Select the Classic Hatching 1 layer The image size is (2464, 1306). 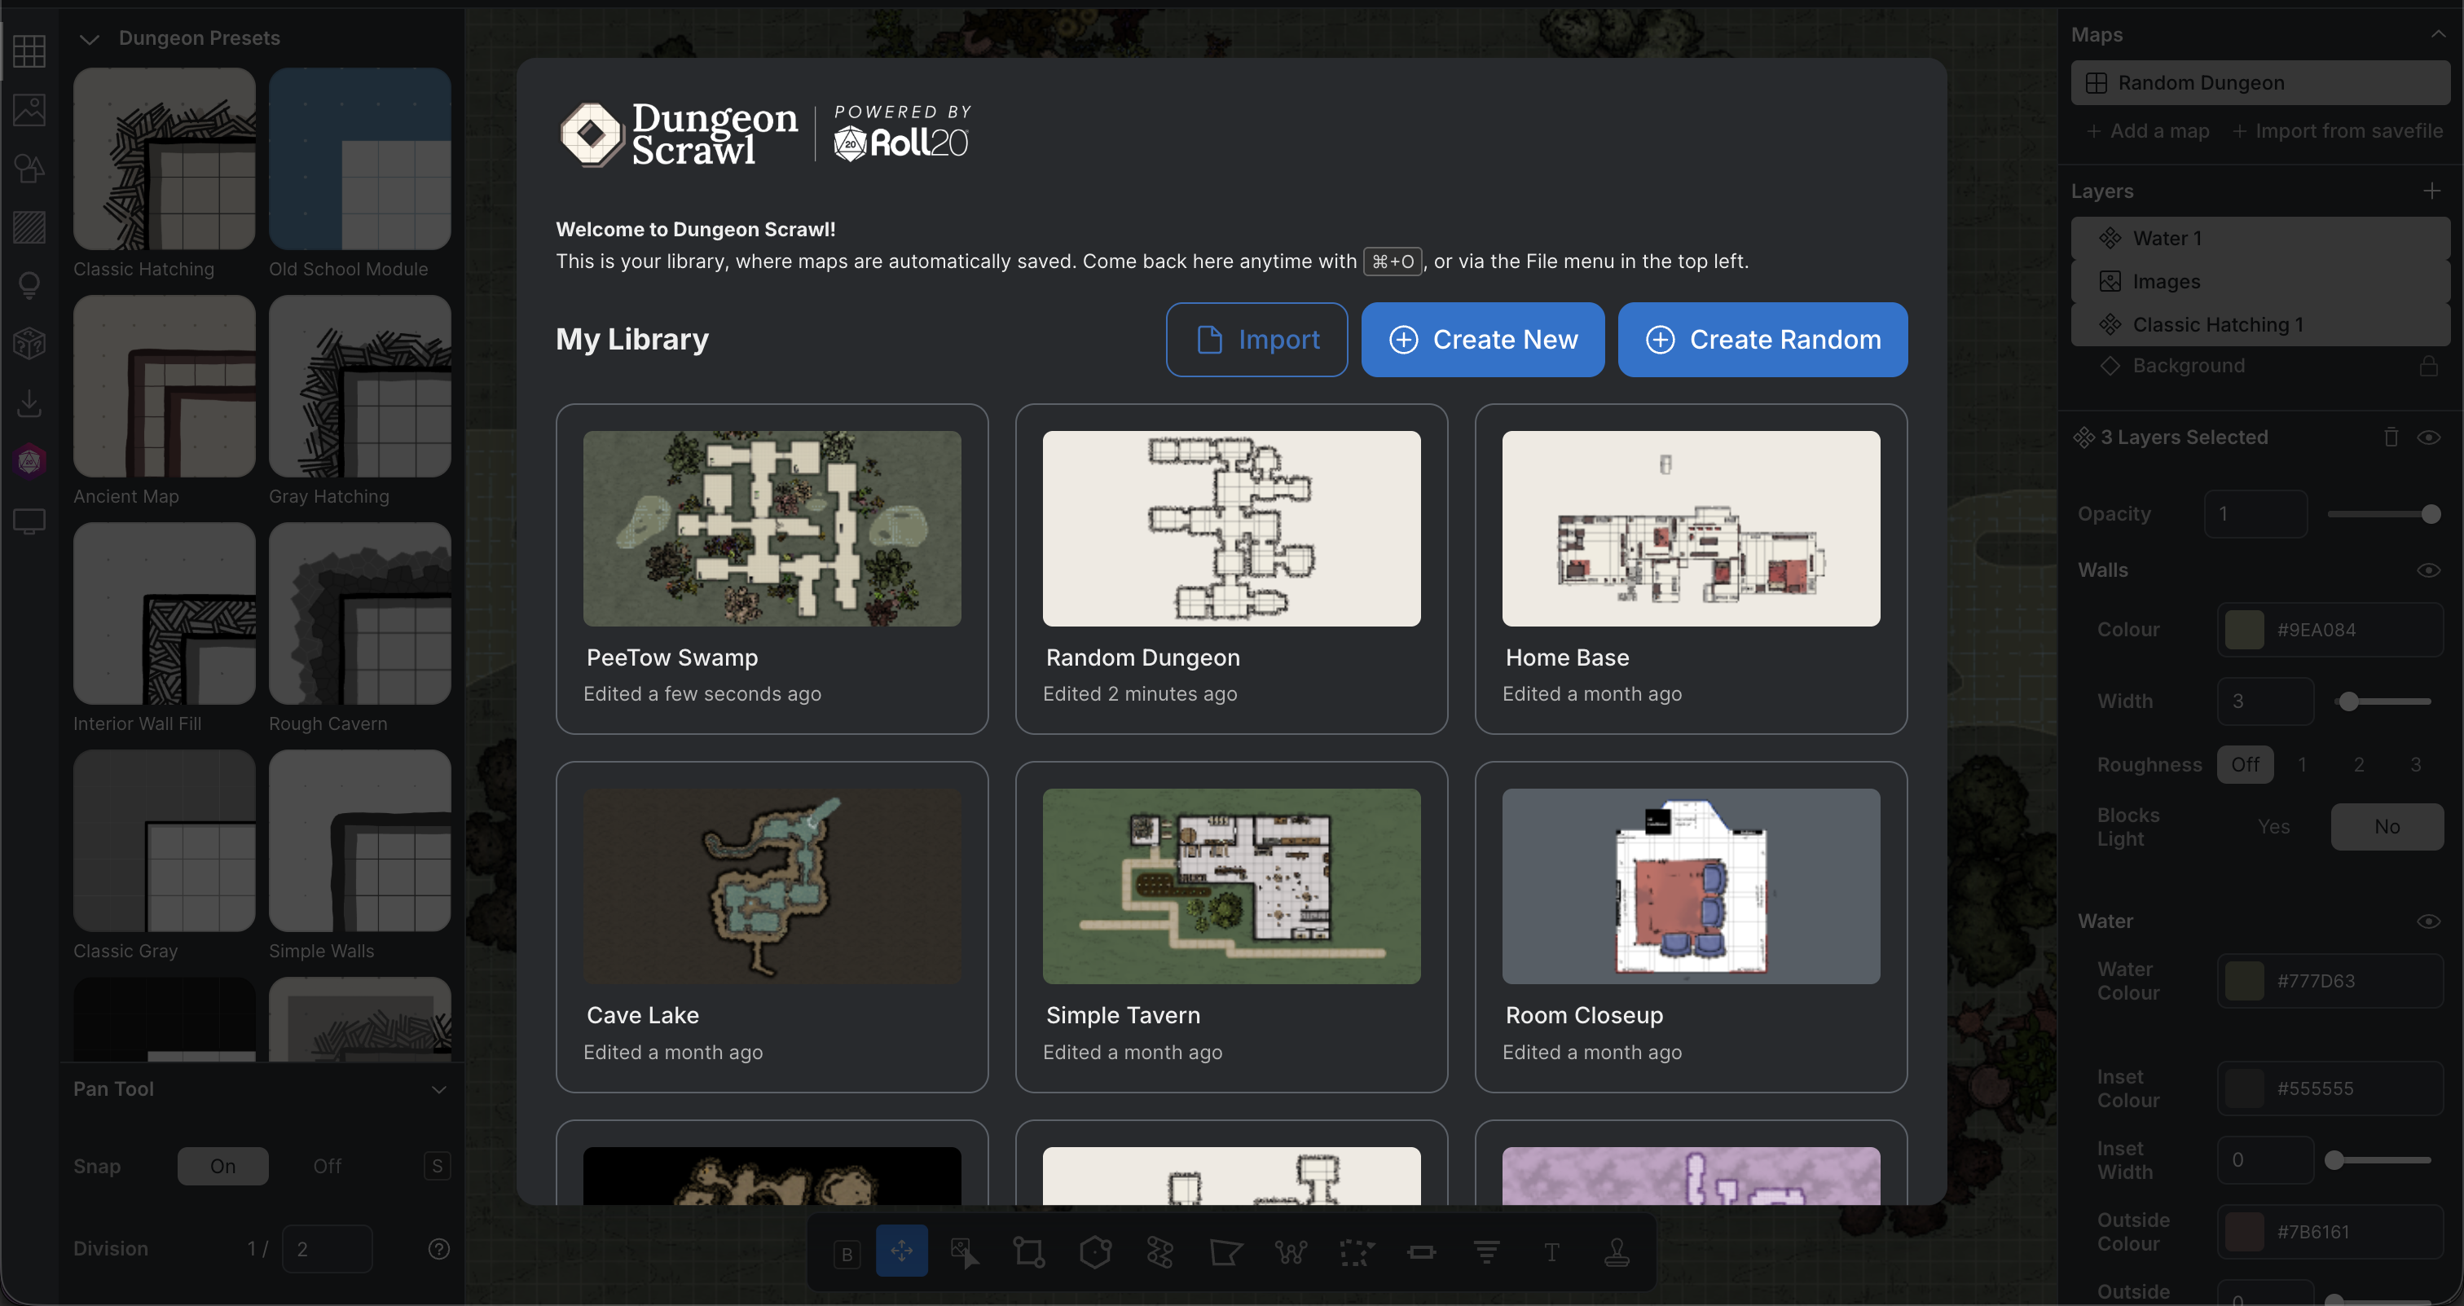pos(2260,324)
